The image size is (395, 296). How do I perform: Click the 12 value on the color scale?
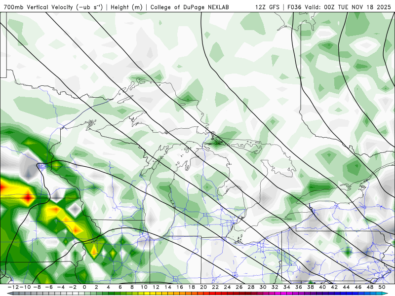(x=156, y=287)
